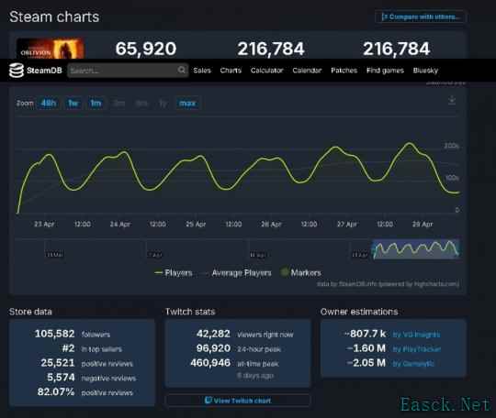Click the 5,574 negative reviews value
This screenshot has height=418, width=496.
pos(61,378)
